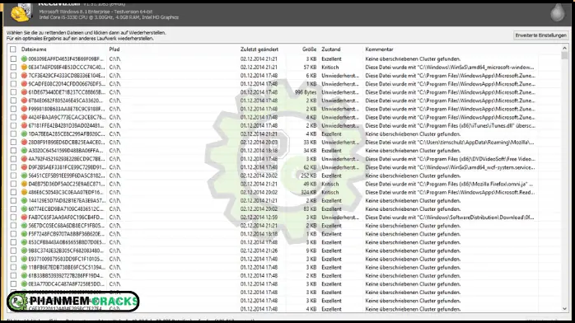Image resolution: width=575 pixels, height=323 pixels.
Task: Click the scrollbar up arrow
Action: pyautogui.click(x=565, y=48)
